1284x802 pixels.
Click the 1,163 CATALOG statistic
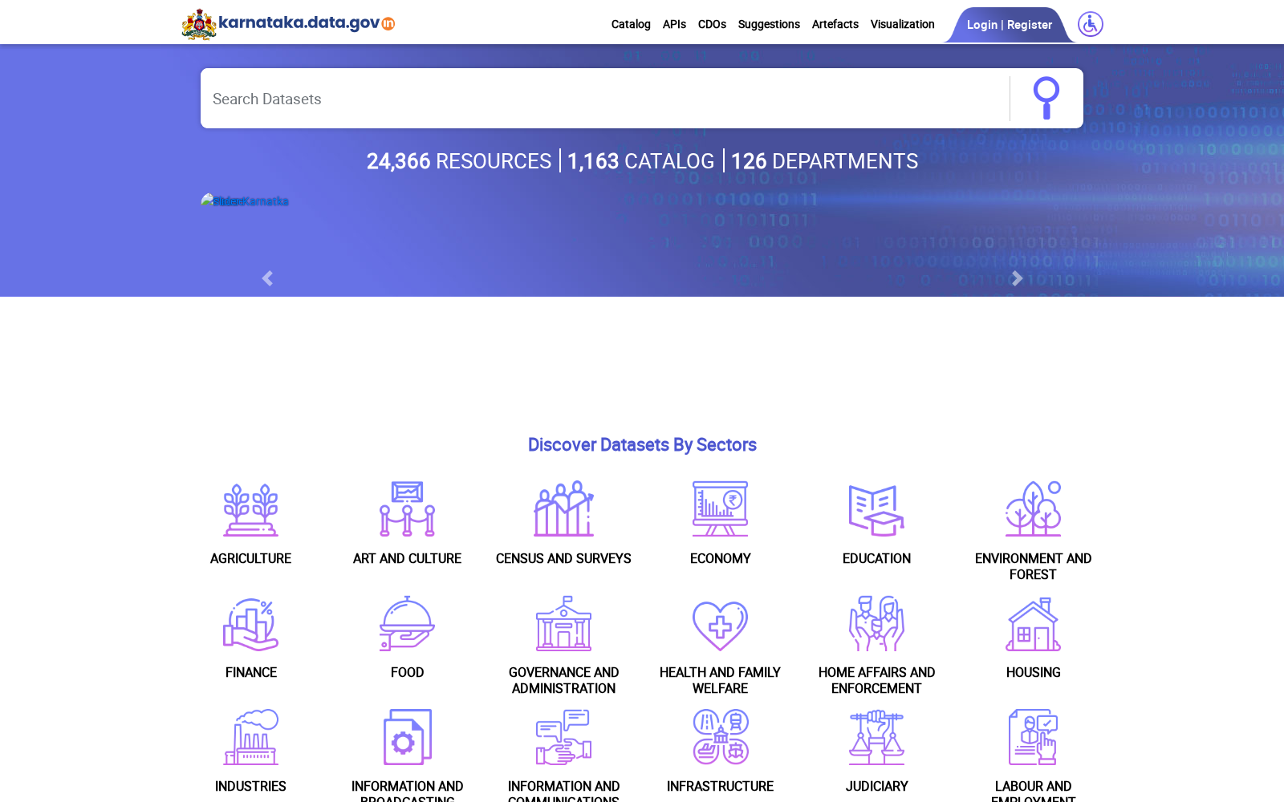coord(640,161)
